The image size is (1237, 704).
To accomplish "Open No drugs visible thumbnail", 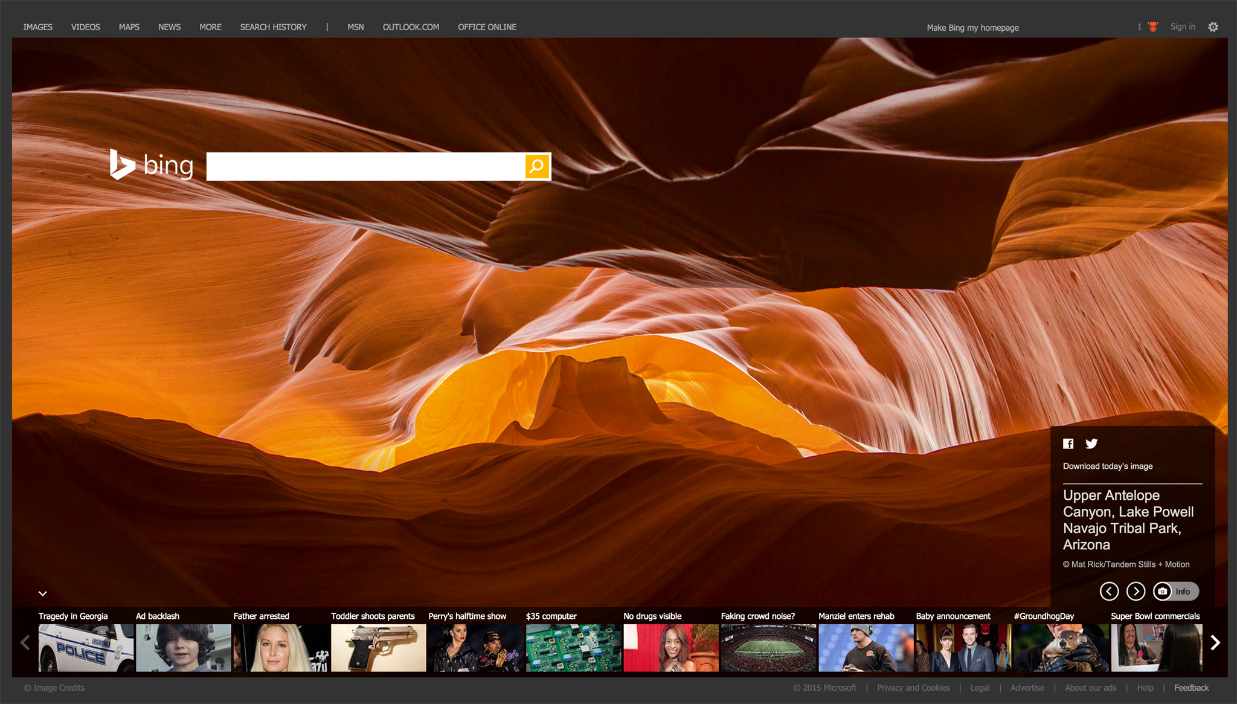I will pyautogui.click(x=671, y=648).
